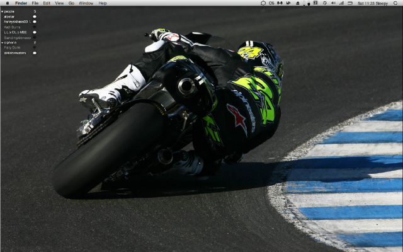Select contact alpstar in buddy list
This screenshot has height=252, width=403.
pyautogui.click(x=9, y=16)
